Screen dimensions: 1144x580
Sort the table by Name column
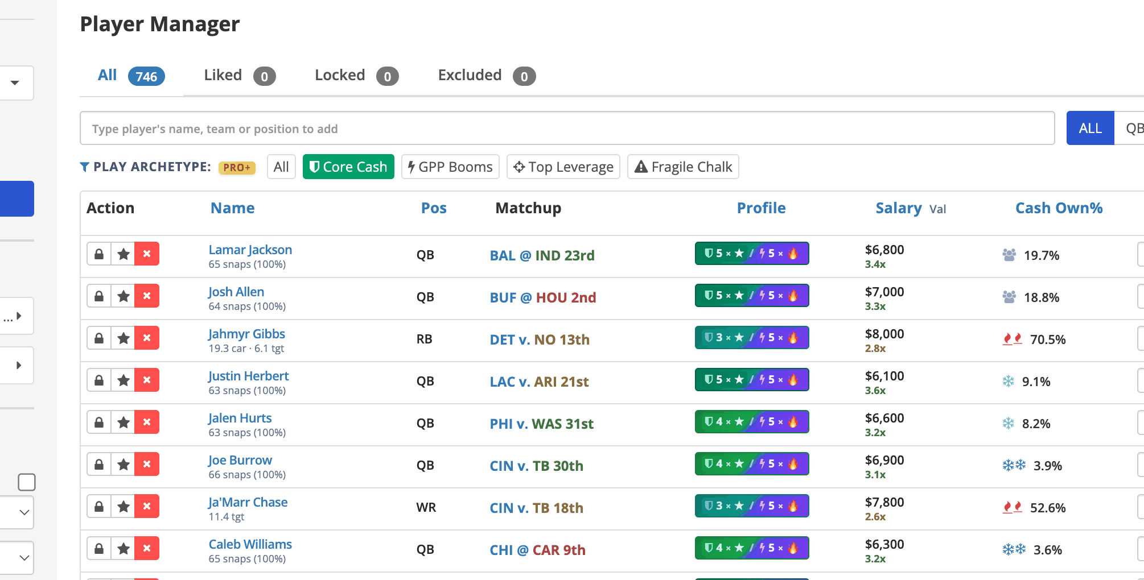[232, 208]
